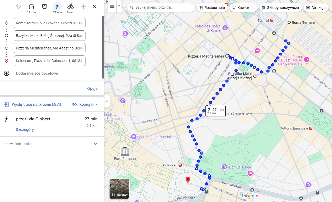The image size is (332, 202).
Task: Switch to public transit mode
Action: coord(44,6)
